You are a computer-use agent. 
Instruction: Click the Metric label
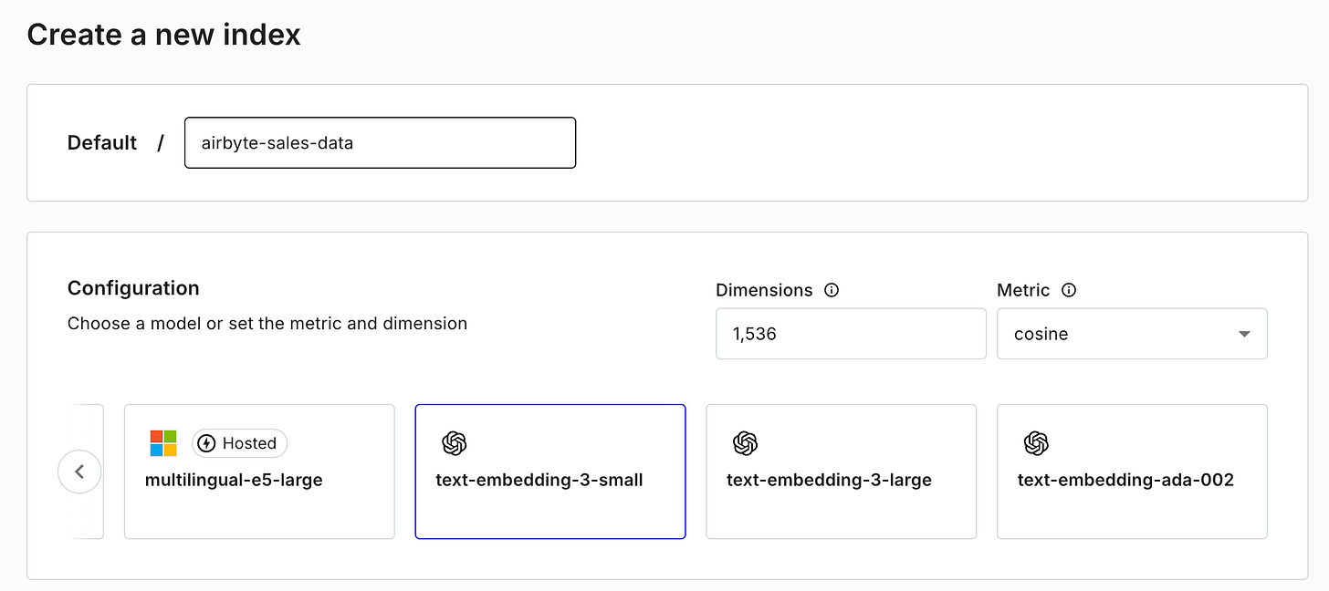pyautogui.click(x=1023, y=290)
